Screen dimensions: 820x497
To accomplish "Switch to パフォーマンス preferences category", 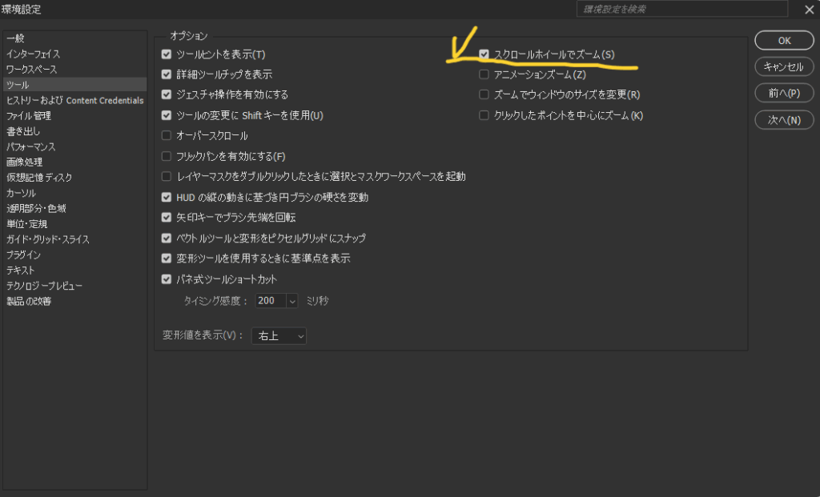I will point(31,146).
